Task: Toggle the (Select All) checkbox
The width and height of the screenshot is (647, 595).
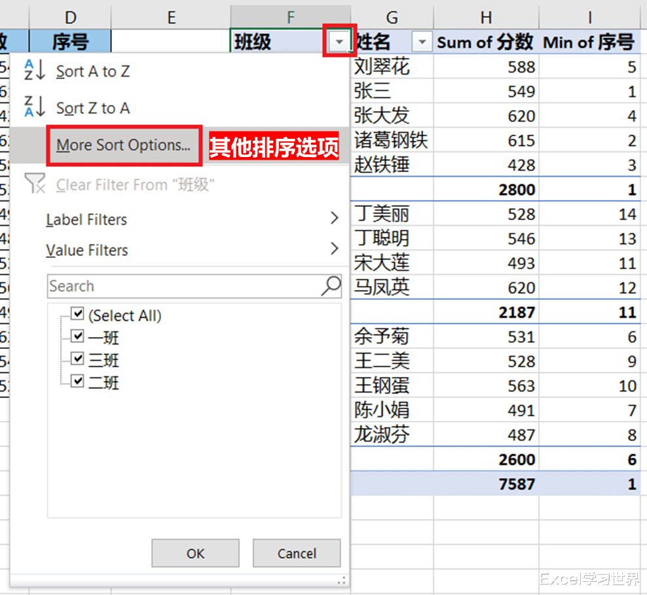Action: coord(77,314)
